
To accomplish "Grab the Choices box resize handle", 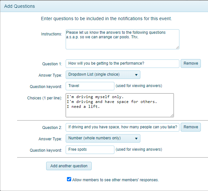I will pyautogui.click(x=172, y=115).
